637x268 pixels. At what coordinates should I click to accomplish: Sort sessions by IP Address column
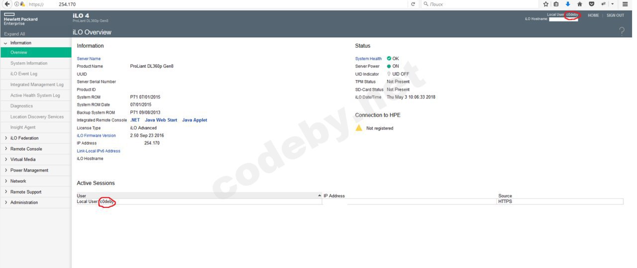[x=411, y=196]
